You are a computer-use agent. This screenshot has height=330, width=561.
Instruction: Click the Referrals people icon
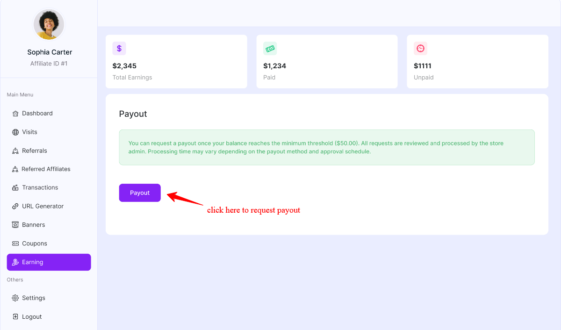(x=15, y=151)
